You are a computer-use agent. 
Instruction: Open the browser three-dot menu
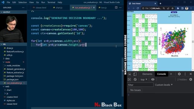(x=191, y=8)
